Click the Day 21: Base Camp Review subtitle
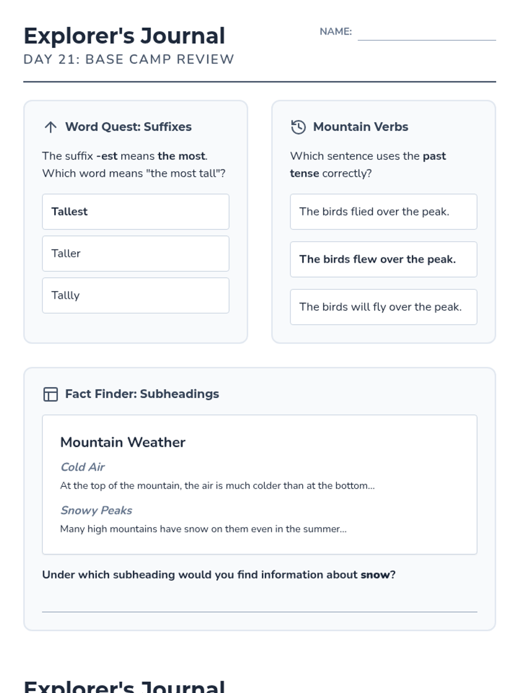 pos(129,59)
